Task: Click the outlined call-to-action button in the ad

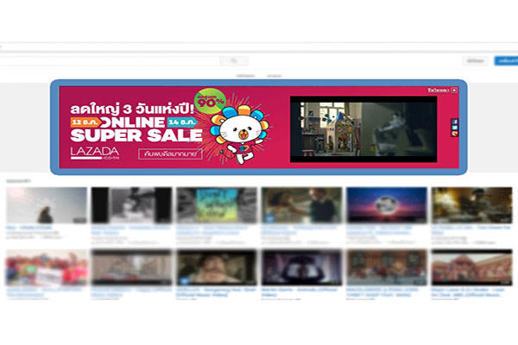Action: tap(170, 154)
